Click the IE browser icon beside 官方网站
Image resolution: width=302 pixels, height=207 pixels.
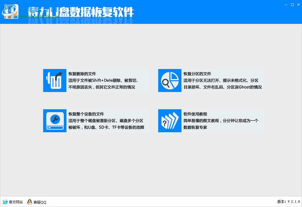[x=5, y=202]
